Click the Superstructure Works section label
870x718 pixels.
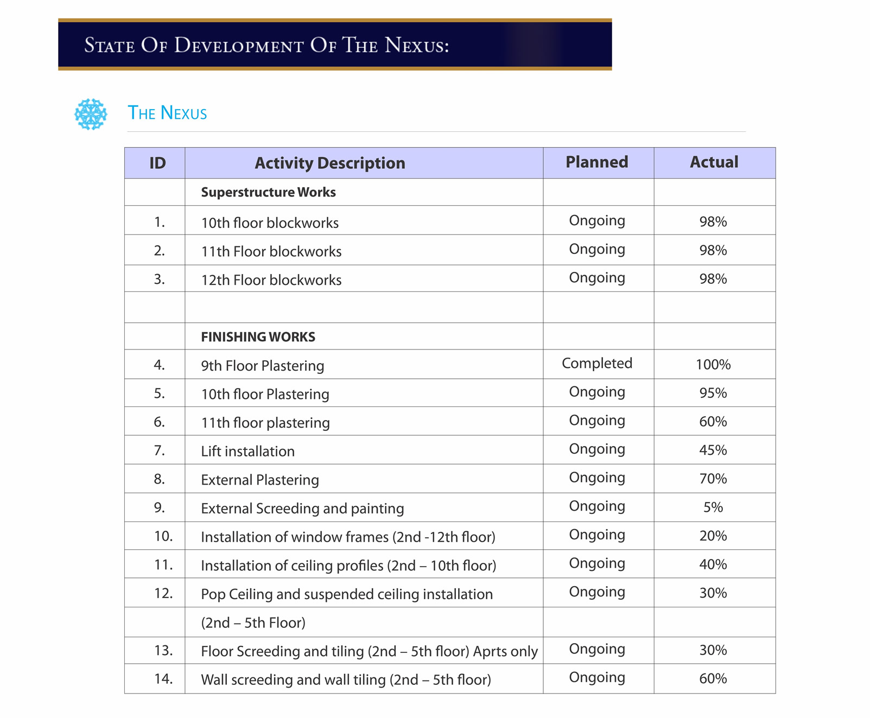click(x=268, y=192)
